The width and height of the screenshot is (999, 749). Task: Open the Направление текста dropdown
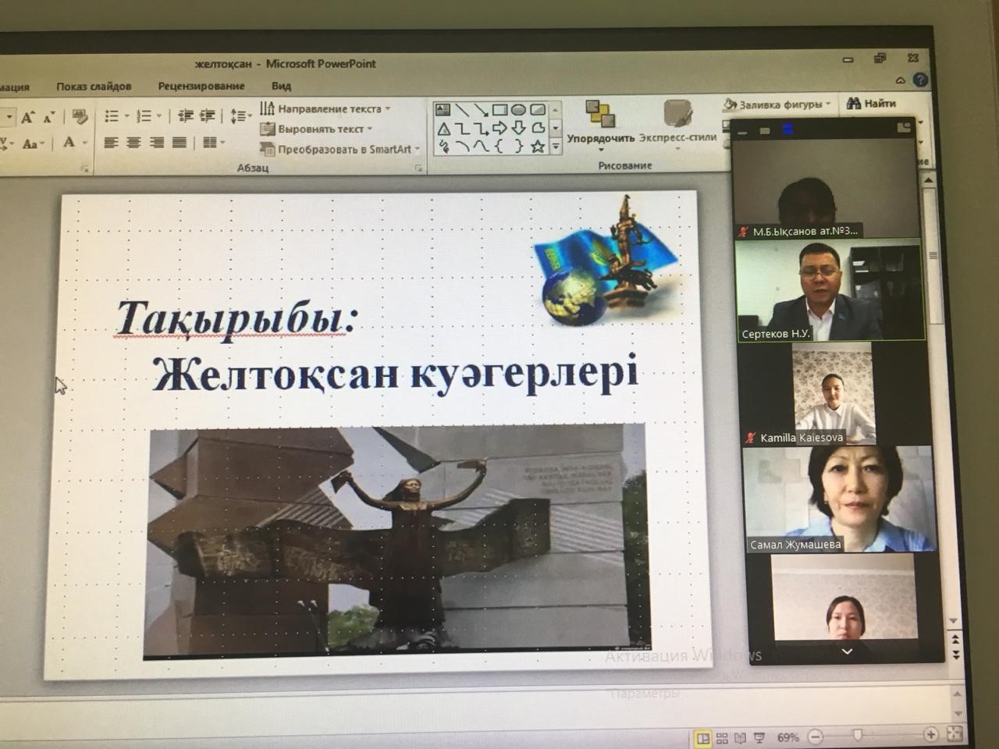pos(325,108)
